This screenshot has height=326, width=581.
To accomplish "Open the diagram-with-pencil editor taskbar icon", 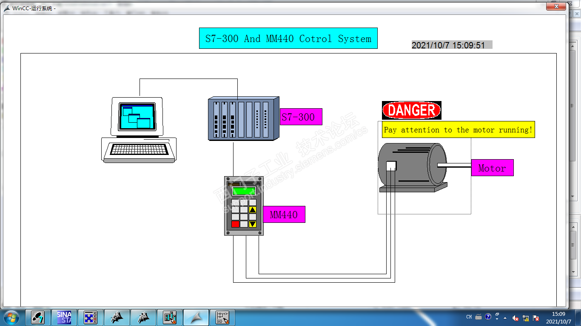I will click(222, 318).
